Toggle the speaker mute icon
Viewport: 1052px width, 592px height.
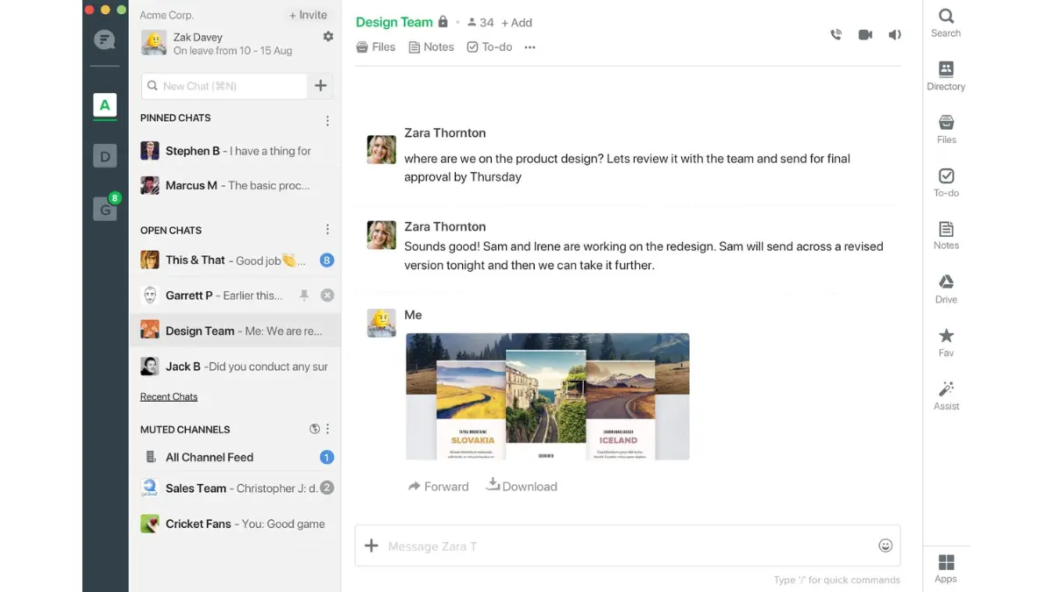click(894, 35)
